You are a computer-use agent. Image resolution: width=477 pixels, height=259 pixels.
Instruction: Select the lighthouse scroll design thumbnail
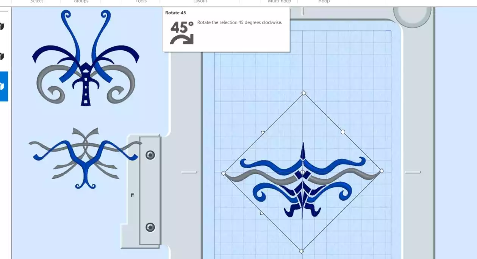86,58
